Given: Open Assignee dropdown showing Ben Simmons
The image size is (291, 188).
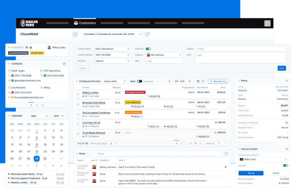Looking at the screenshot, I should (x=164, y=55).
